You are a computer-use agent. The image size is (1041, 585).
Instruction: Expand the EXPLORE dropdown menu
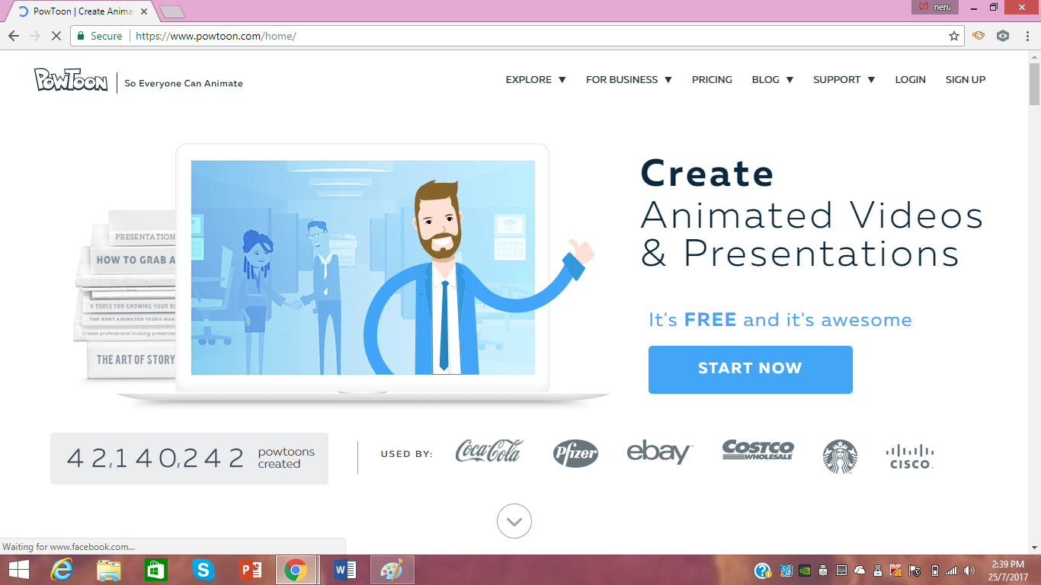coord(535,79)
